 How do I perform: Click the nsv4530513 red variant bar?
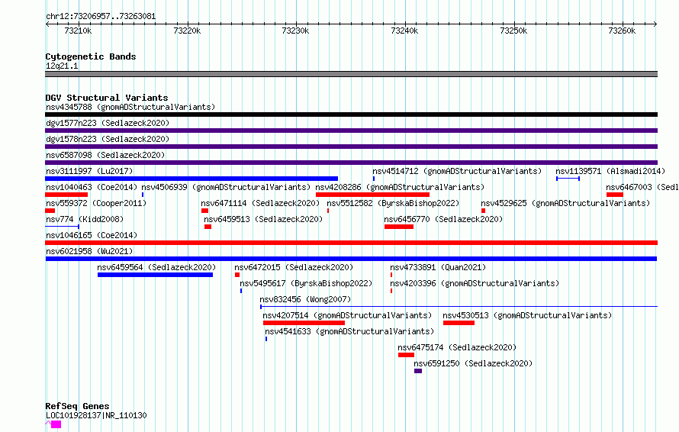(x=459, y=323)
